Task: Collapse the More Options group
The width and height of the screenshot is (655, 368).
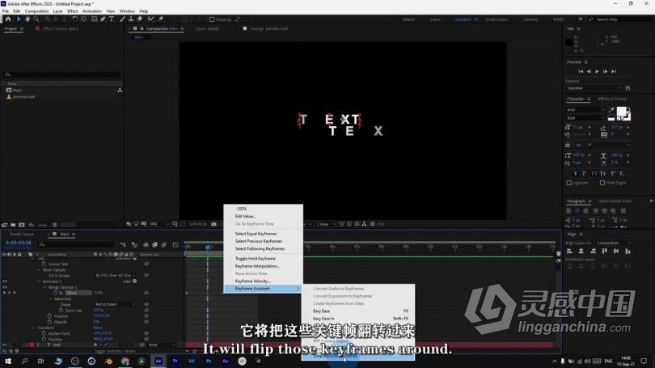Action: 39,270
